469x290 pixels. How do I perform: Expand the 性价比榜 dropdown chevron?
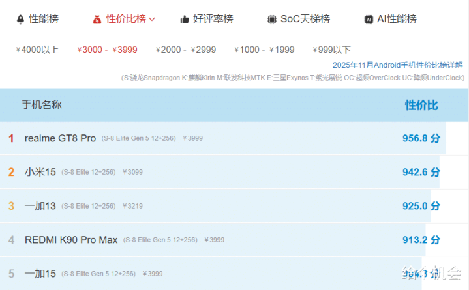tap(152, 20)
